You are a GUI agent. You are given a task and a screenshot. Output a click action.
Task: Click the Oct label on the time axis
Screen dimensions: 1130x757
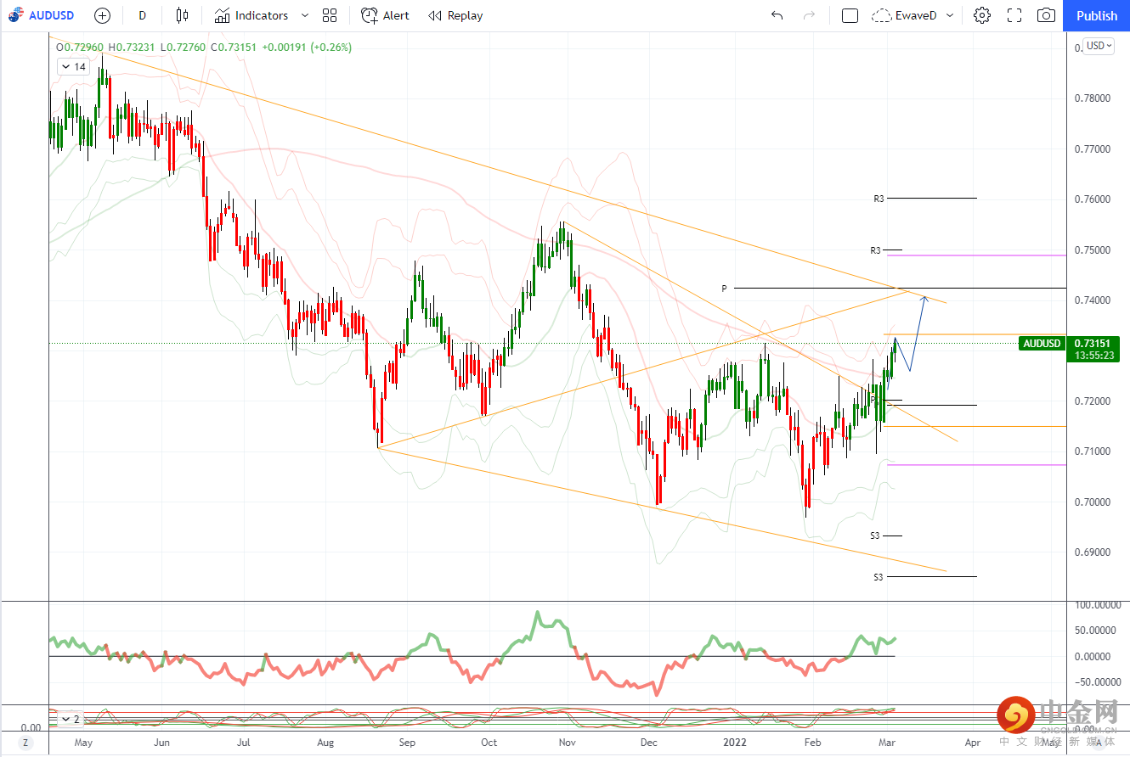click(x=488, y=743)
